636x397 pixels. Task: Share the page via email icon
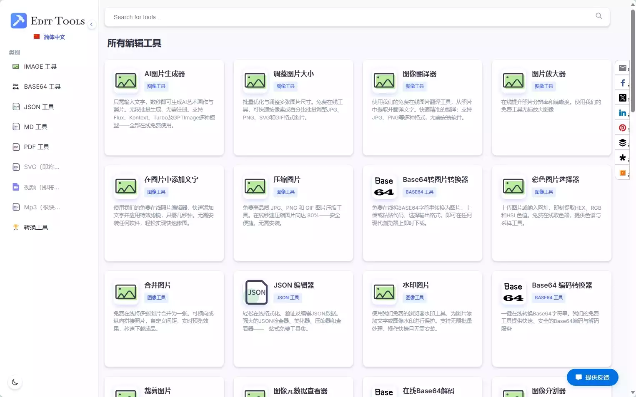(623, 68)
